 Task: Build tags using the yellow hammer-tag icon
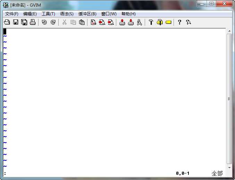160,22
